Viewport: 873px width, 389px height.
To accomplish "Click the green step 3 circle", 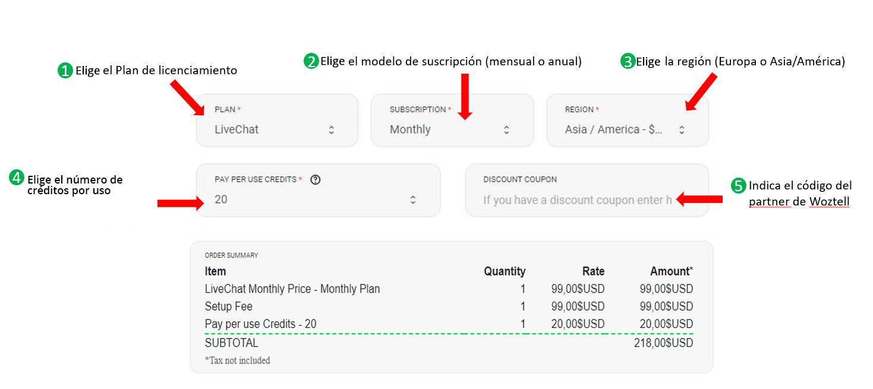I will (x=628, y=61).
